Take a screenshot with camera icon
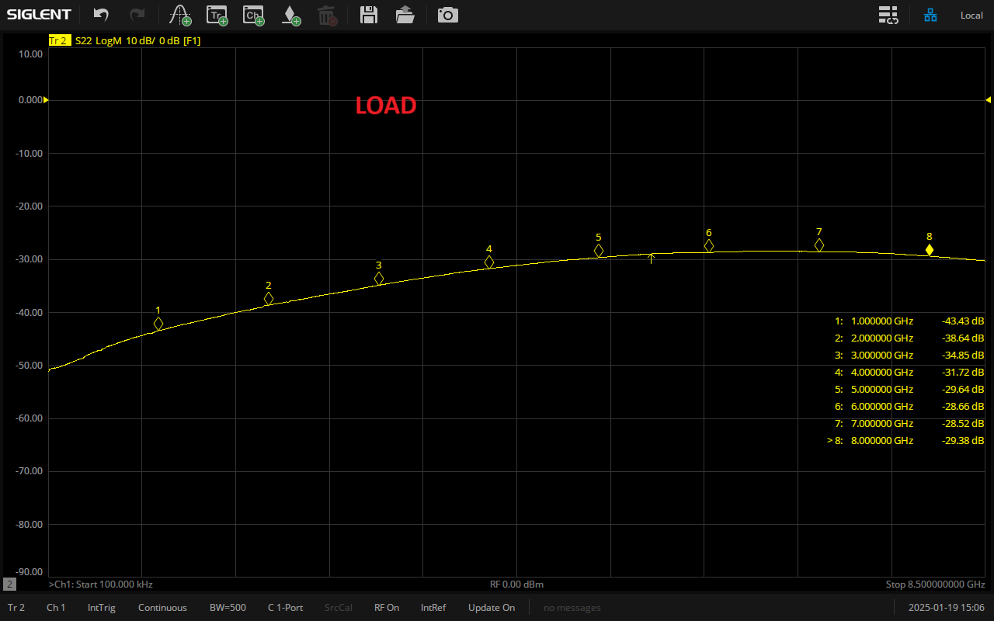The image size is (994, 621). (x=448, y=15)
